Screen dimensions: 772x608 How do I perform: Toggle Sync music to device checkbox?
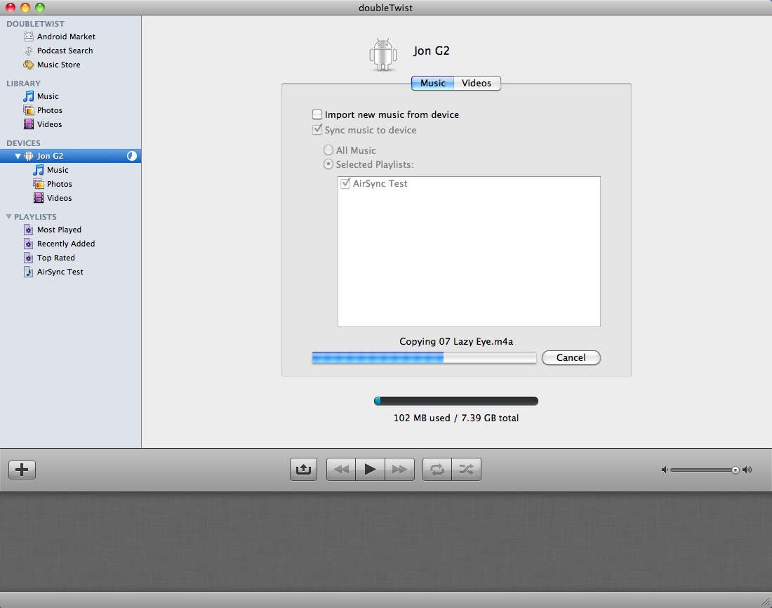[x=317, y=130]
